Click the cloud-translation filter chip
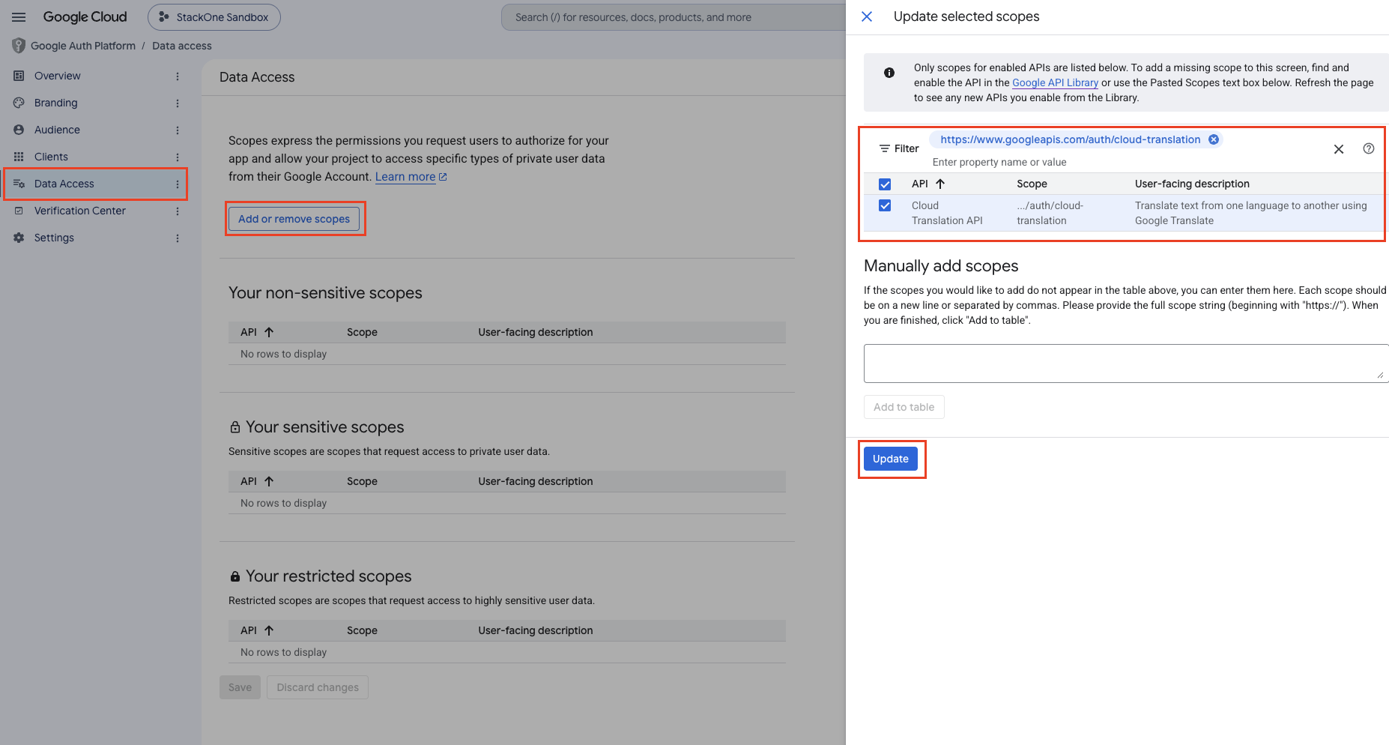 click(x=1070, y=139)
